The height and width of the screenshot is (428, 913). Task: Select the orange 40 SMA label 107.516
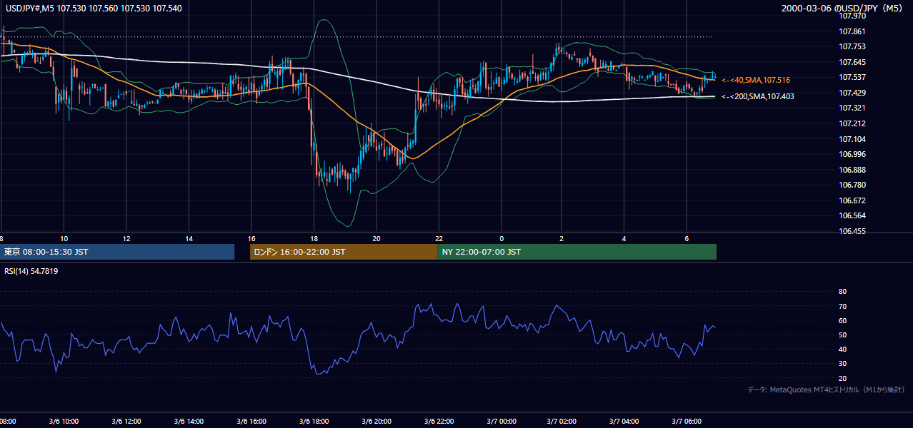pyautogui.click(x=756, y=80)
